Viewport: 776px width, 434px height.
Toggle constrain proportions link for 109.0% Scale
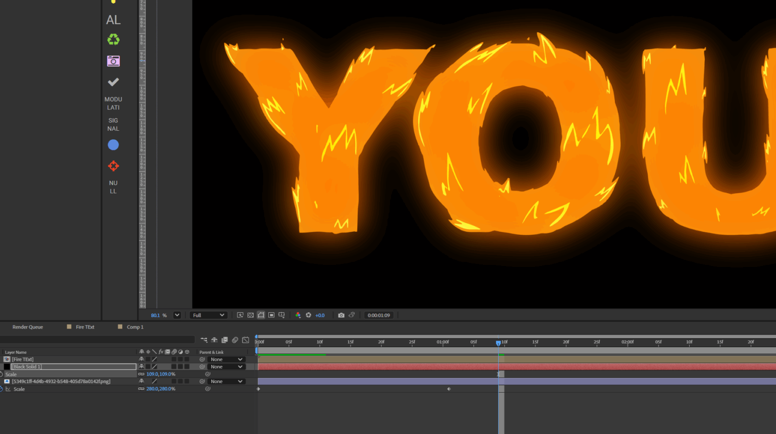tap(141, 374)
